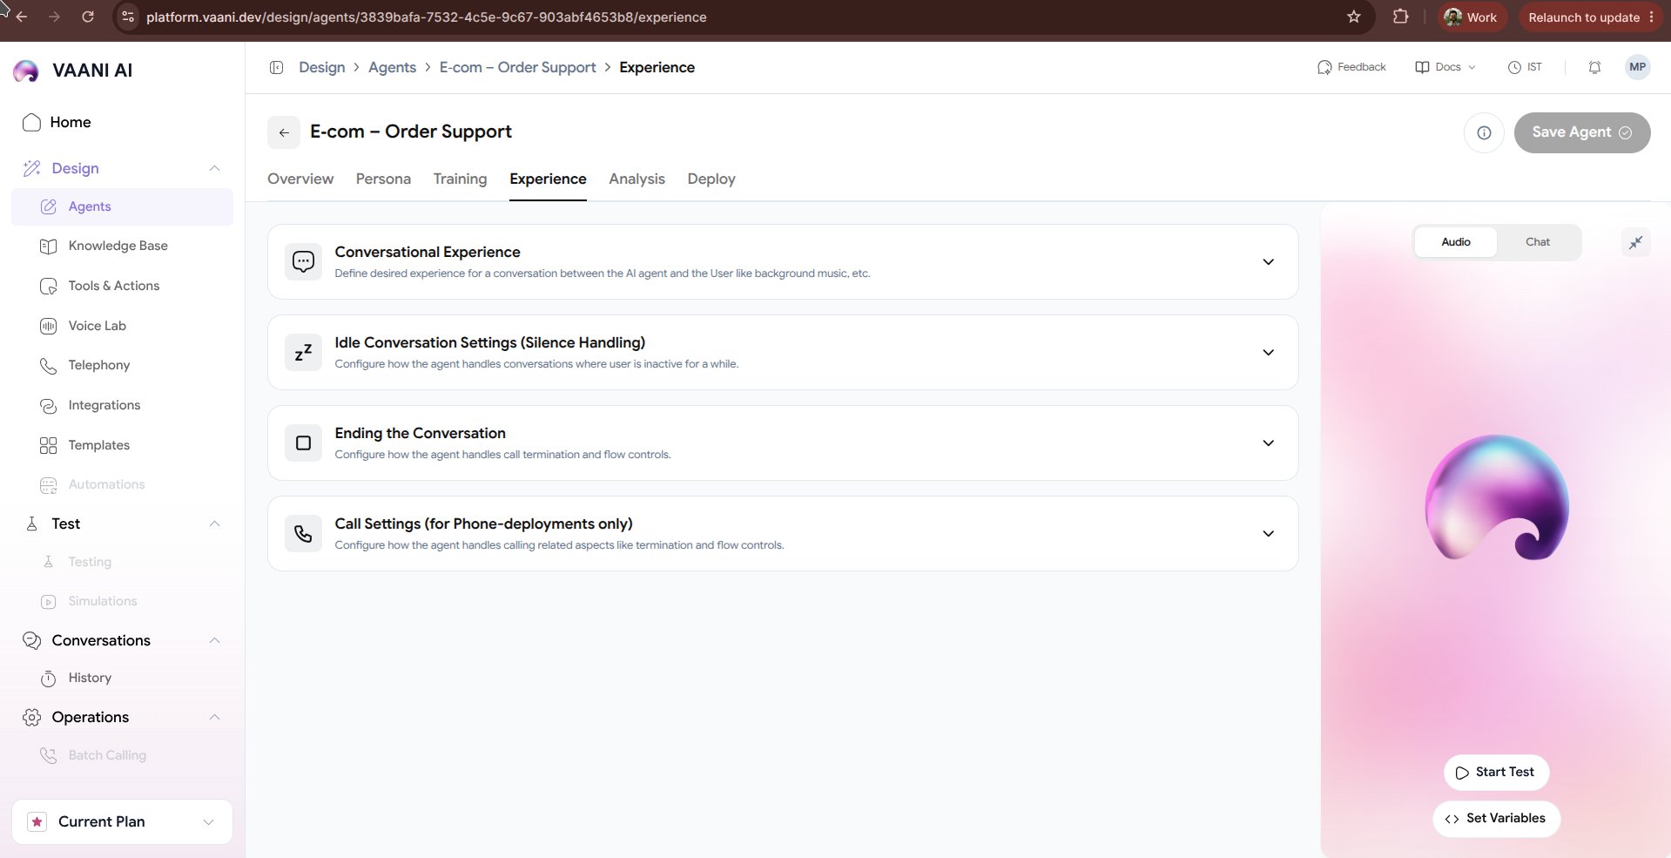Expand Idle Conversation Settings chevron
1671x858 pixels.
click(x=1268, y=353)
